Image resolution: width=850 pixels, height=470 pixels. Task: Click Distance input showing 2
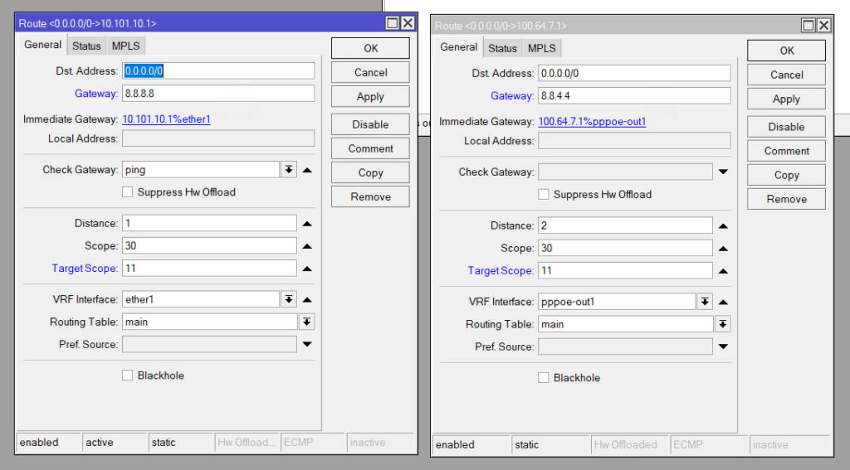625,225
